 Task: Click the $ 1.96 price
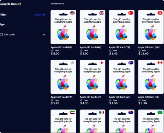55,103
